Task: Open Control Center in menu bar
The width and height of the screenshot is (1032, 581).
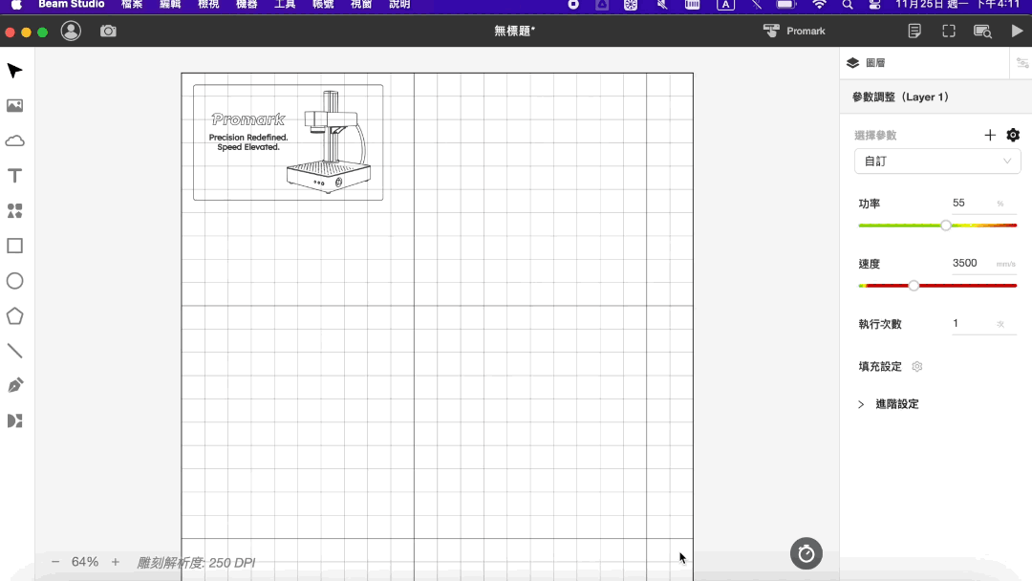Action: tap(874, 5)
